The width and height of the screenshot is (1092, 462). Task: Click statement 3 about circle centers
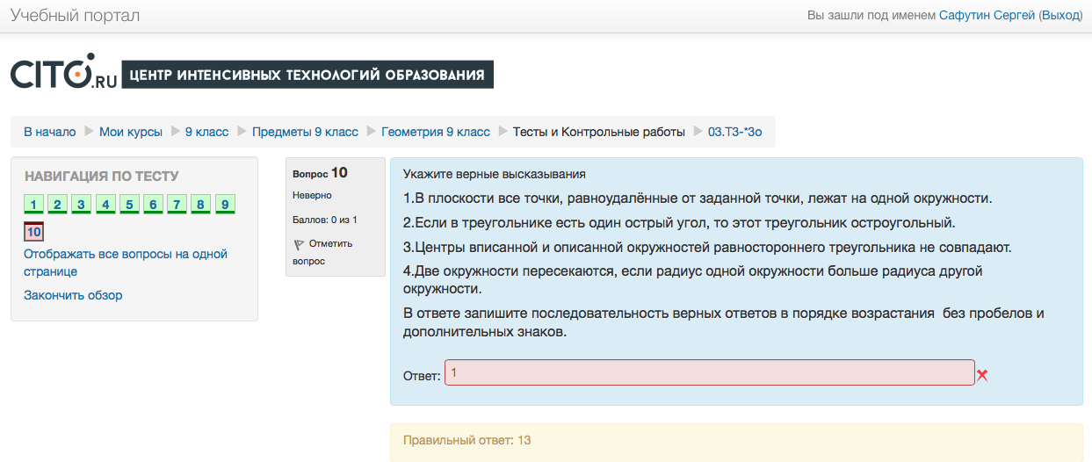pyautogui.click(x=707, y=248)
